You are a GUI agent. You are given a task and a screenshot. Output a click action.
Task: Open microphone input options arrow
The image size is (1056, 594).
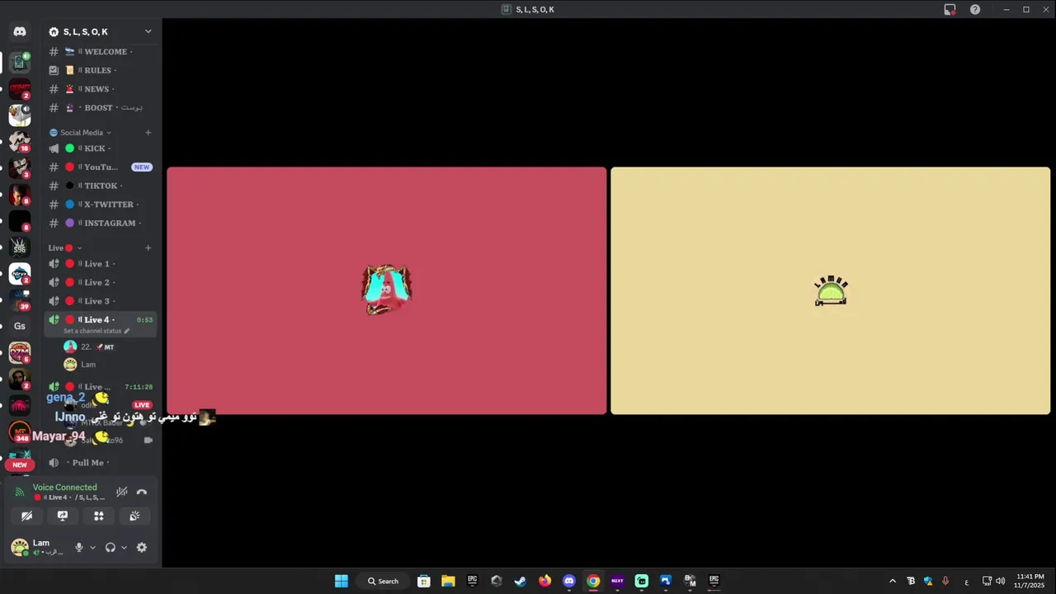coord(92,547)
